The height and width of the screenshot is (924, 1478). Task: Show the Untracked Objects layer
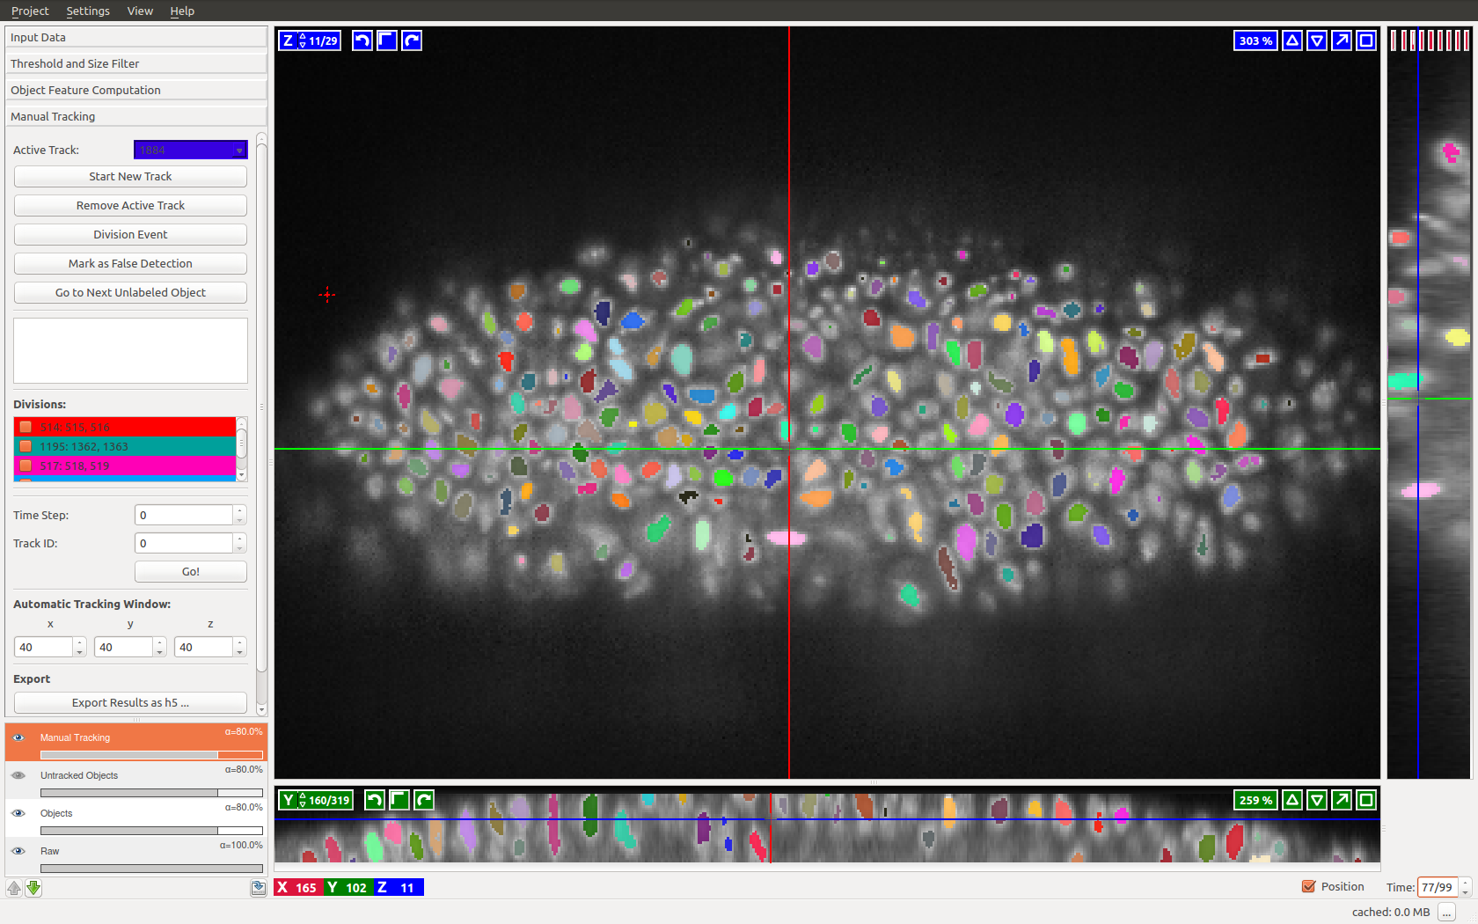18,775
